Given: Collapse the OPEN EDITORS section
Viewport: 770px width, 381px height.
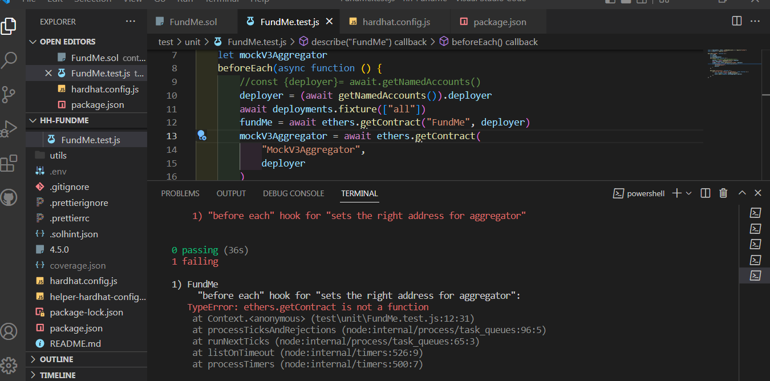Looking at the screenshot, I should 86,42.
